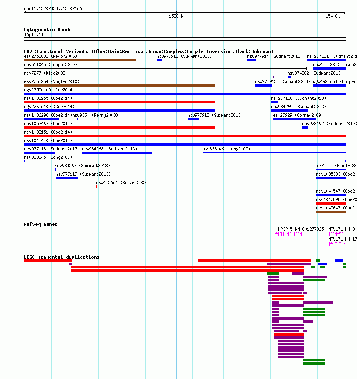357x379 pixels.
Task: Open the NPIPA5|NM_001277325 gene label
Action: tap(301, 229)
